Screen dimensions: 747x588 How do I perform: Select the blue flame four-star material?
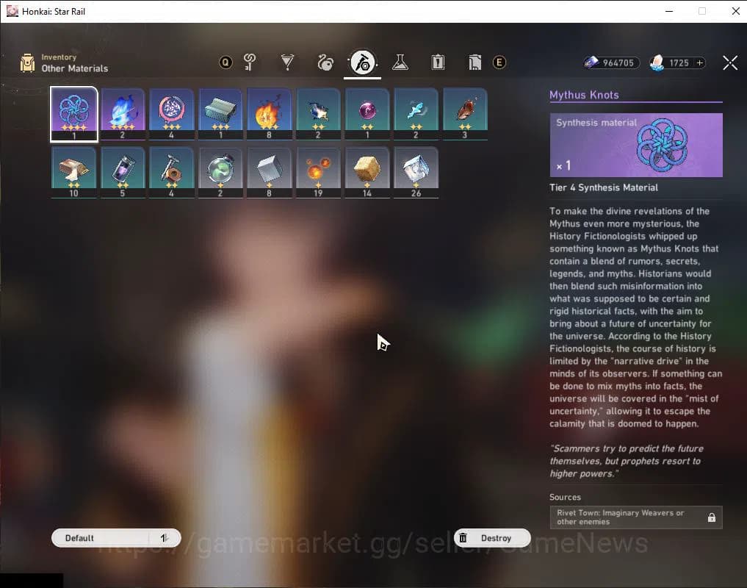tap(123, 113)
